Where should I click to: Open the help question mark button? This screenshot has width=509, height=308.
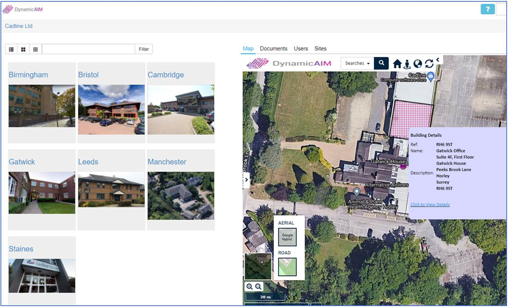coord(487,9)
